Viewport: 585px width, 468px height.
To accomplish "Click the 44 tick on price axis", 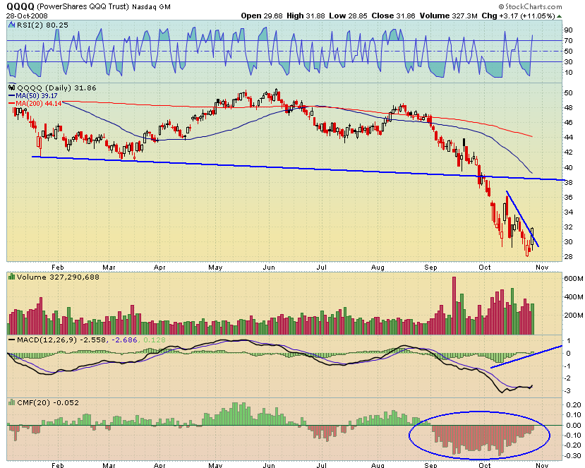I will point(569,138).
